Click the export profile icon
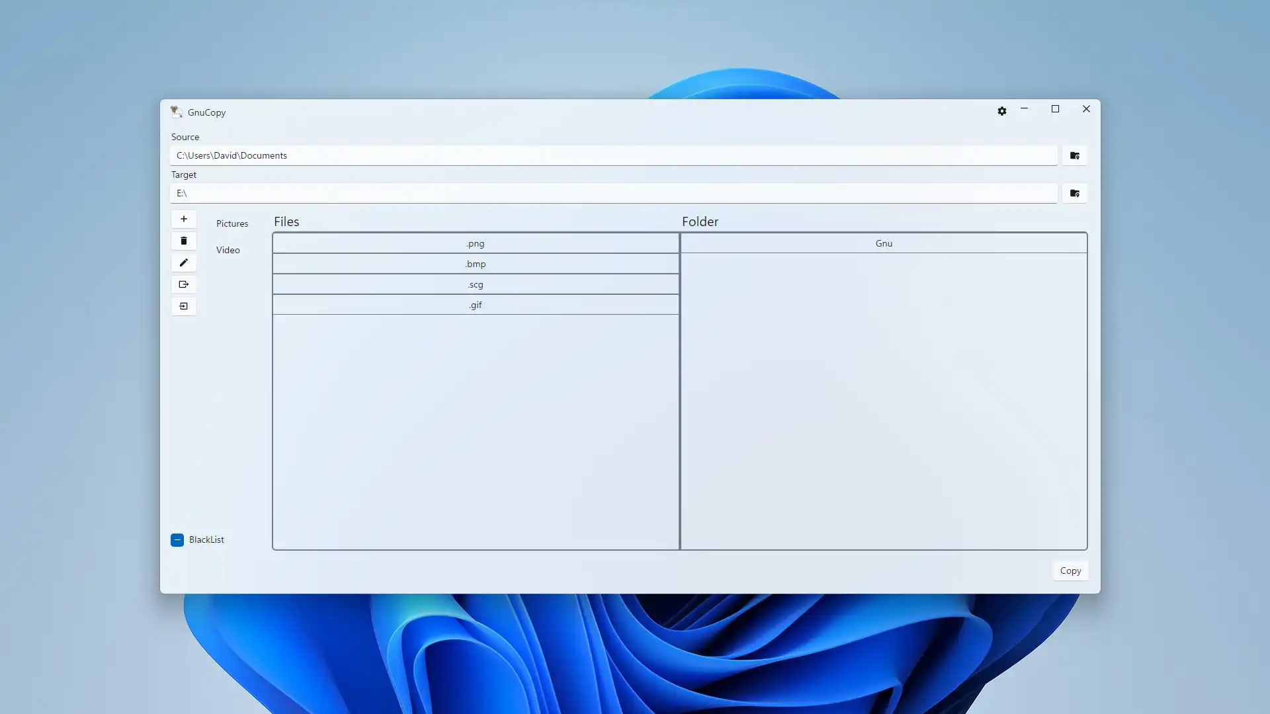This screenshot has width=1270, height=714. click(184, 284)
